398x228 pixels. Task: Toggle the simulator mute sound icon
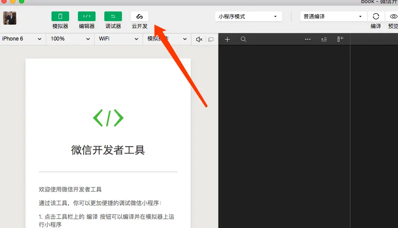tap(199, 39)
